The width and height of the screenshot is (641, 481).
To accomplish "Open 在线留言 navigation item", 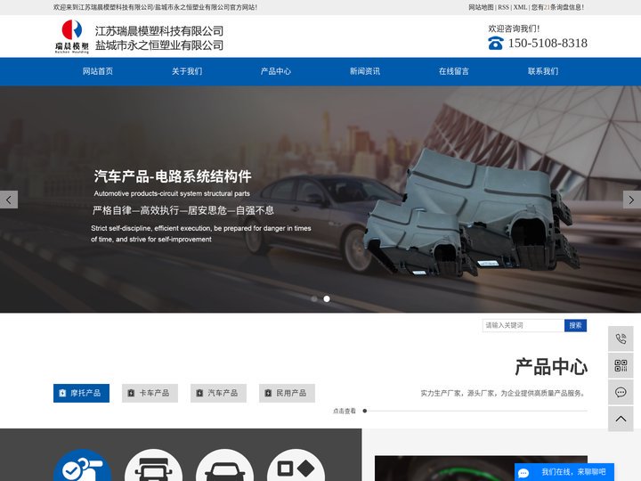I will 454,71.
